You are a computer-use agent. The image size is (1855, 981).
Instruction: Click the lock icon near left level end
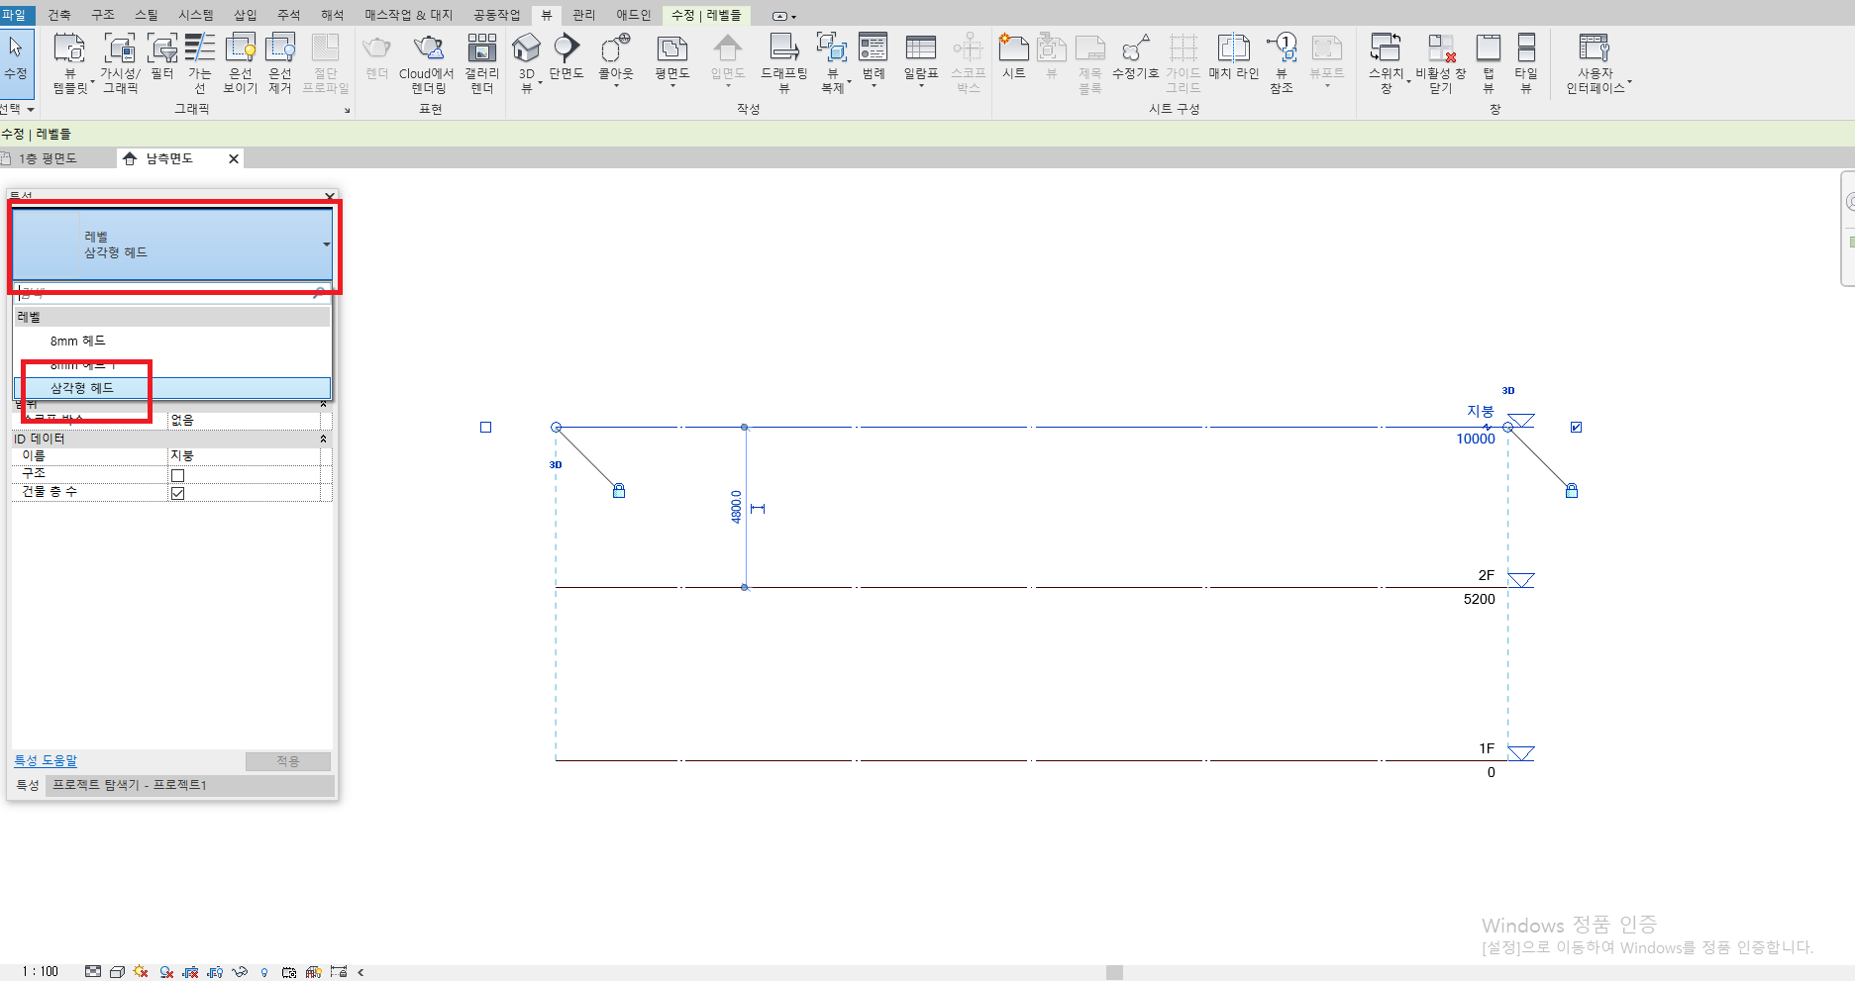(x=619, y=490)
